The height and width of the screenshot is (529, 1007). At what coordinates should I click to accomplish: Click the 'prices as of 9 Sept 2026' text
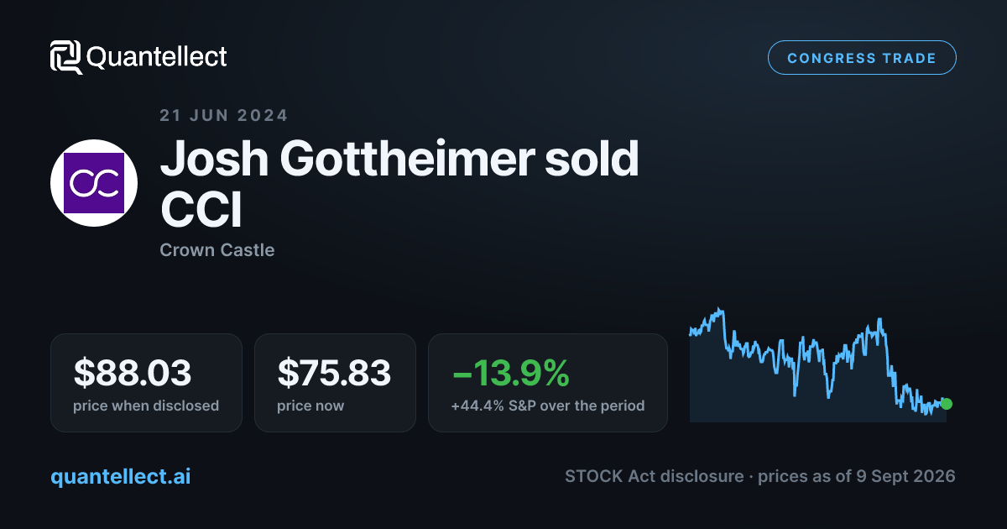coord(856,476)
